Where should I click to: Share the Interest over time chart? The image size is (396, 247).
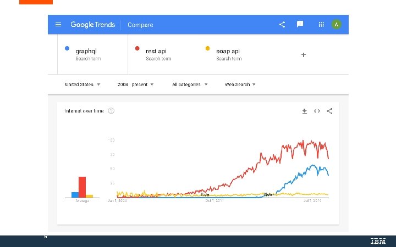(329, 111)
